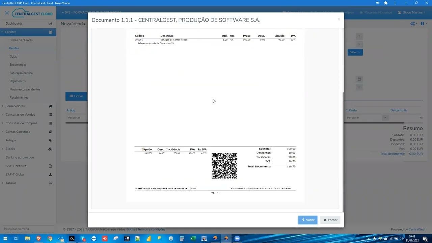
Task: Click the document preview vertical scrollbar
Action: [343, 152]
